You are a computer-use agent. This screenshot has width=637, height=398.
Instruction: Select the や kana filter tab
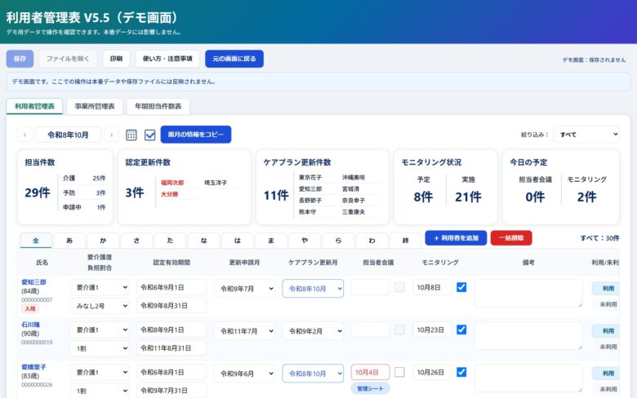(305, 240)
